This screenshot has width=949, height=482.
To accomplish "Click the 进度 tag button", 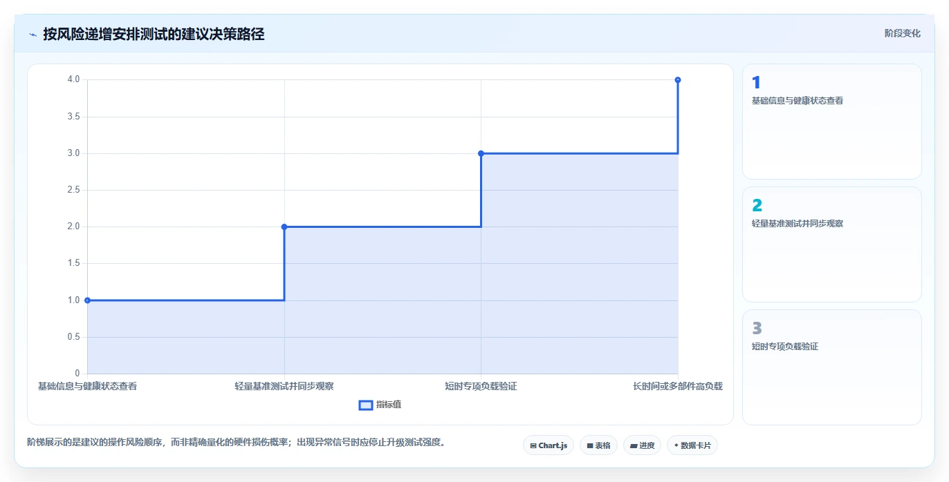I will coord(642,445).
